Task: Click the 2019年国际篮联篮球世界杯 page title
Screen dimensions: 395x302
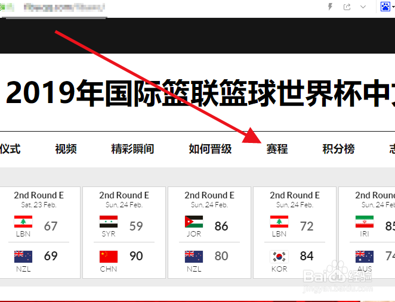Action: pos(200,93)
